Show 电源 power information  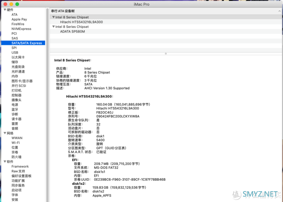tap(15, 105)
